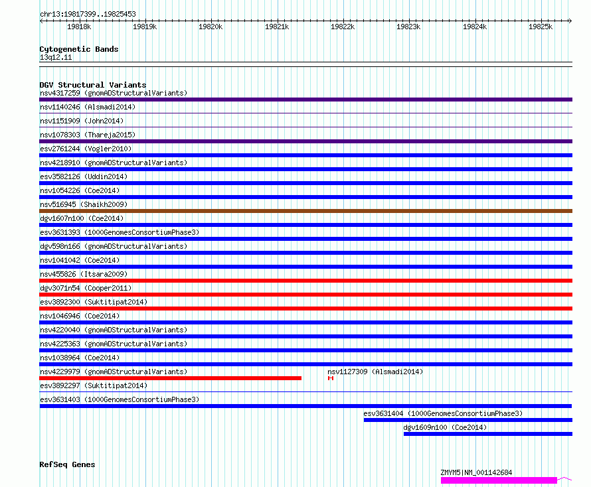The height and width of the screenshot is (487, 591).
Task: Click the 19820k ruler position
Action: pyautogui.click(x=211, y=27)
